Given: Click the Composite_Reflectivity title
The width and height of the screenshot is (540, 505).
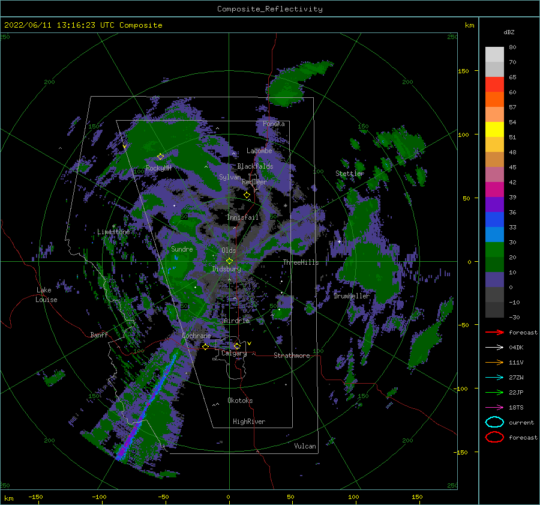Looking at the screenshot, I should (x=269, y=9).
